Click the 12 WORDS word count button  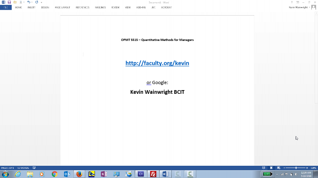(23, 168)
